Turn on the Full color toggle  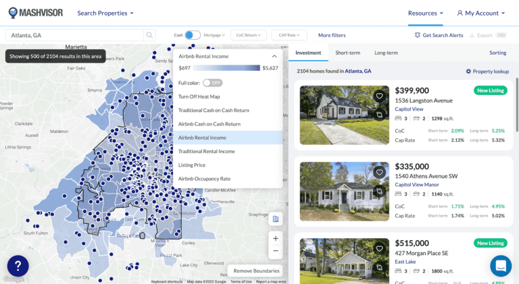click(x=213, y=82)
